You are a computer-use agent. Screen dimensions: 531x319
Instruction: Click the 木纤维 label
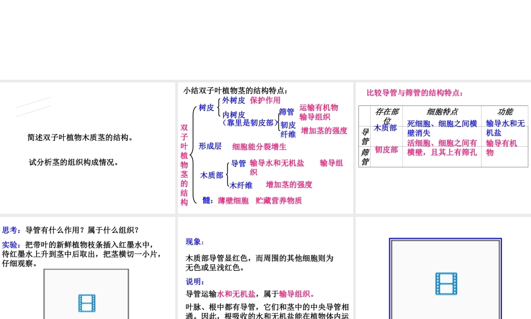241,186
